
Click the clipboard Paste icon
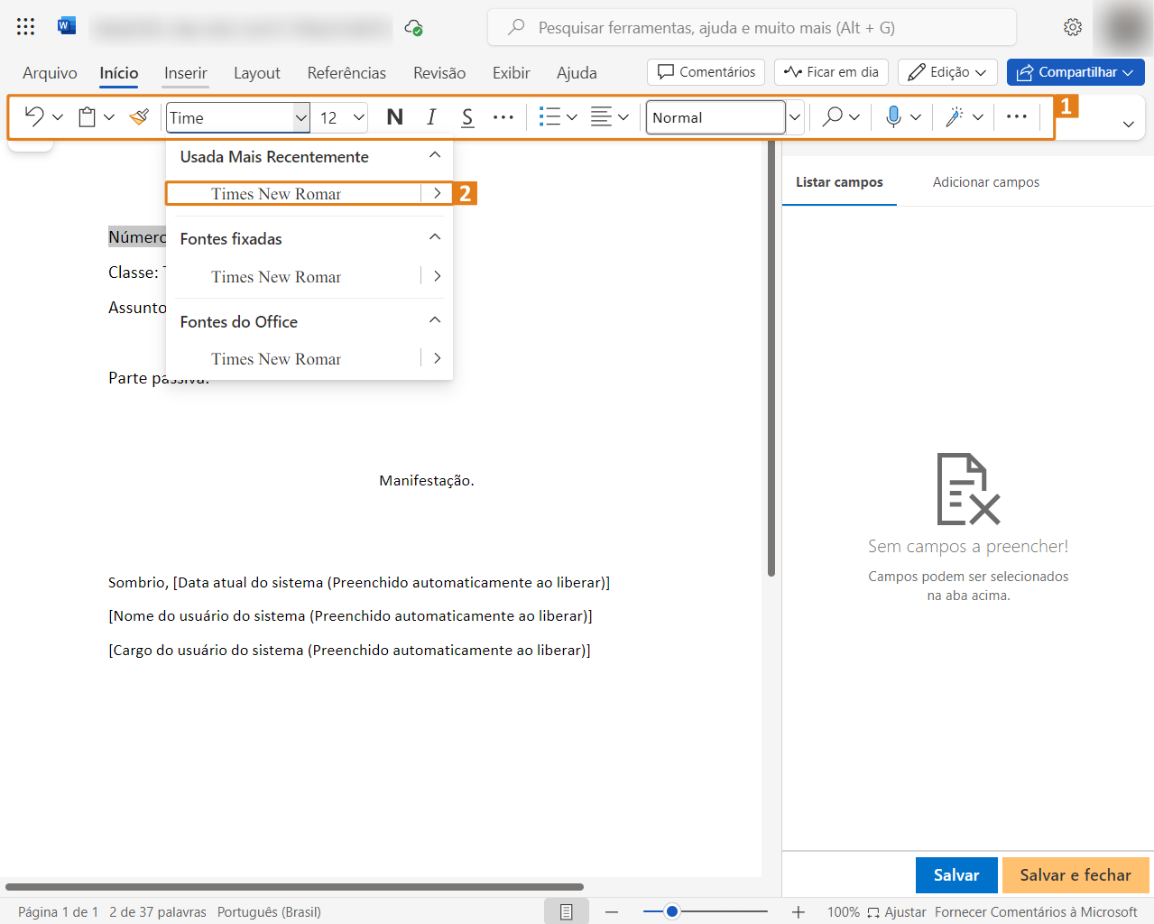pyautogui.click(x=88, y=116)
